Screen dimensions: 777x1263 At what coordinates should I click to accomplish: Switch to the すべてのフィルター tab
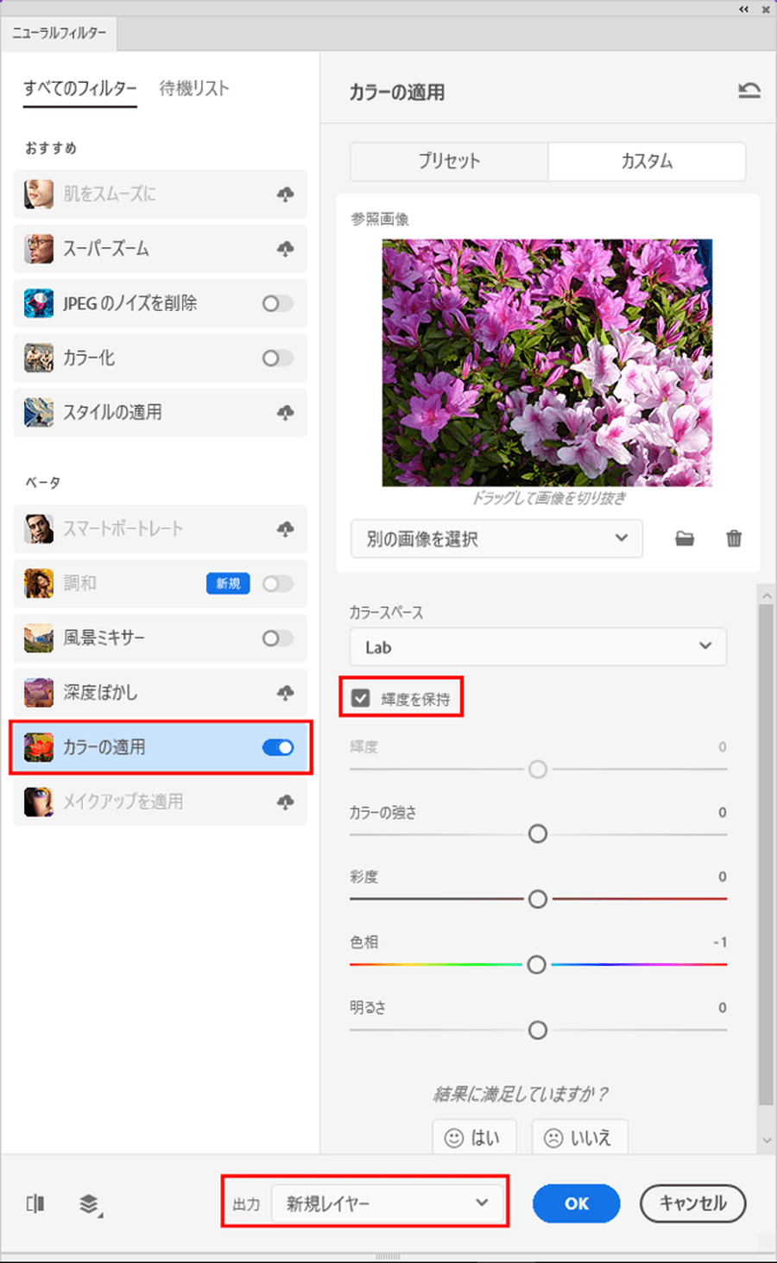tap(80, 88)
